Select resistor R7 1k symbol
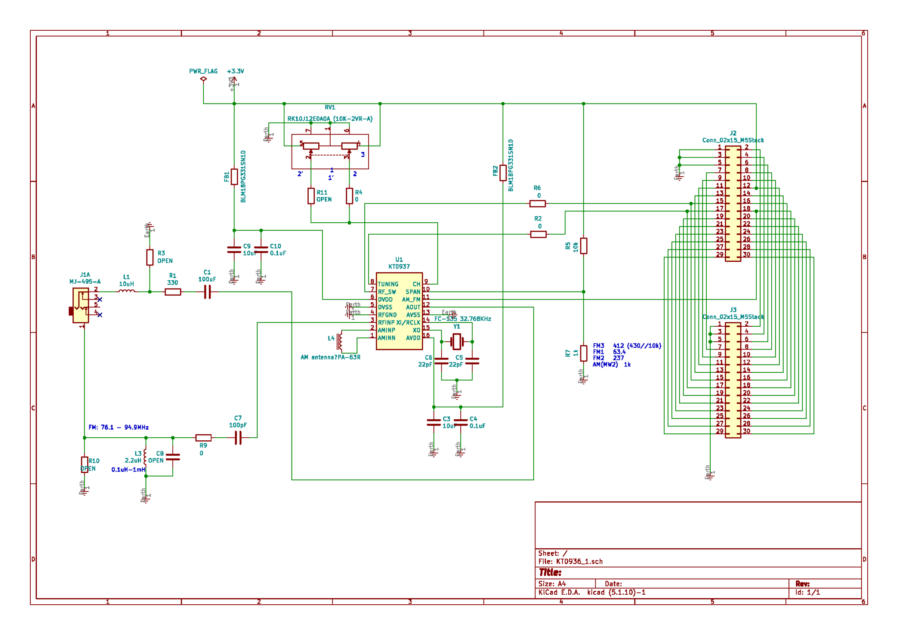Image resolution: width=898 pixels, height=635 pixels. tap(584, 353)
